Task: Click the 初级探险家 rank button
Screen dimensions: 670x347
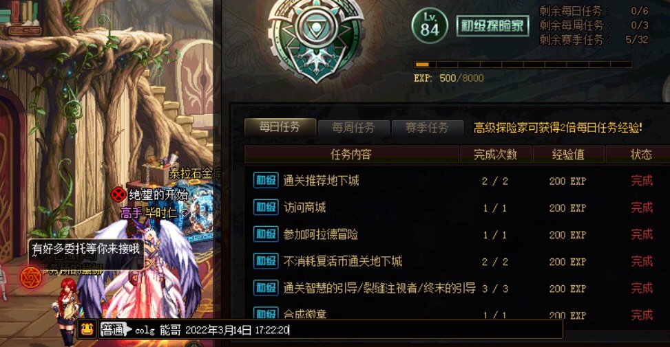Action: pos(492,26)
